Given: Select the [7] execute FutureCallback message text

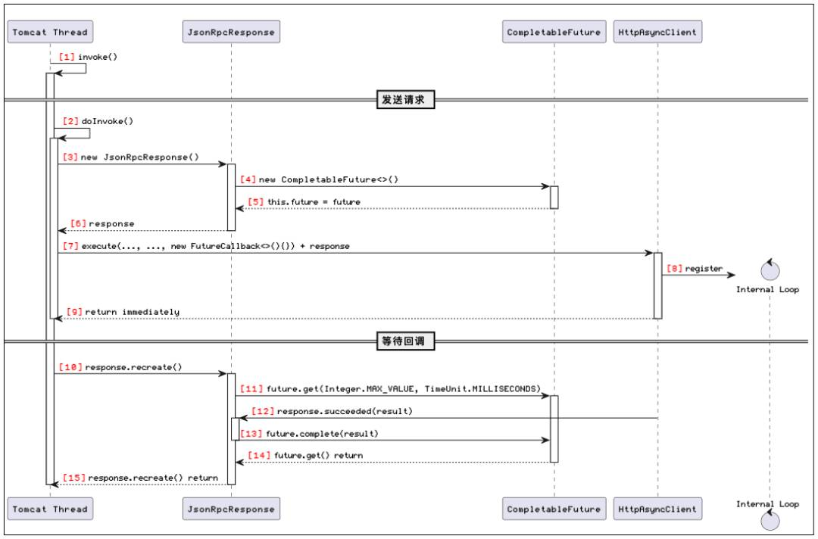Looking at the screenshot, I should click(206, 246).
